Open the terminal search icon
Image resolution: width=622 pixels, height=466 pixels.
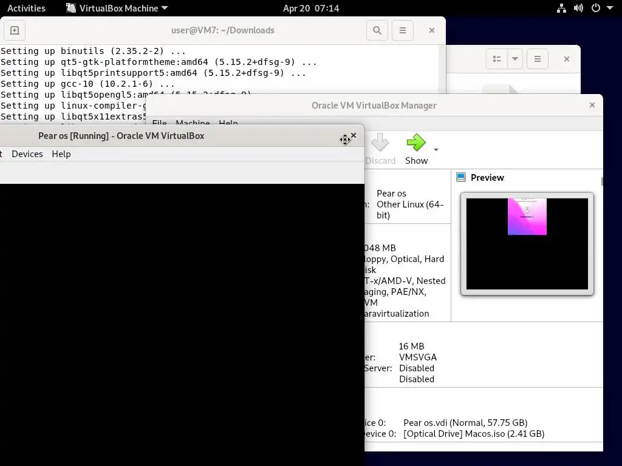point(377,30)
